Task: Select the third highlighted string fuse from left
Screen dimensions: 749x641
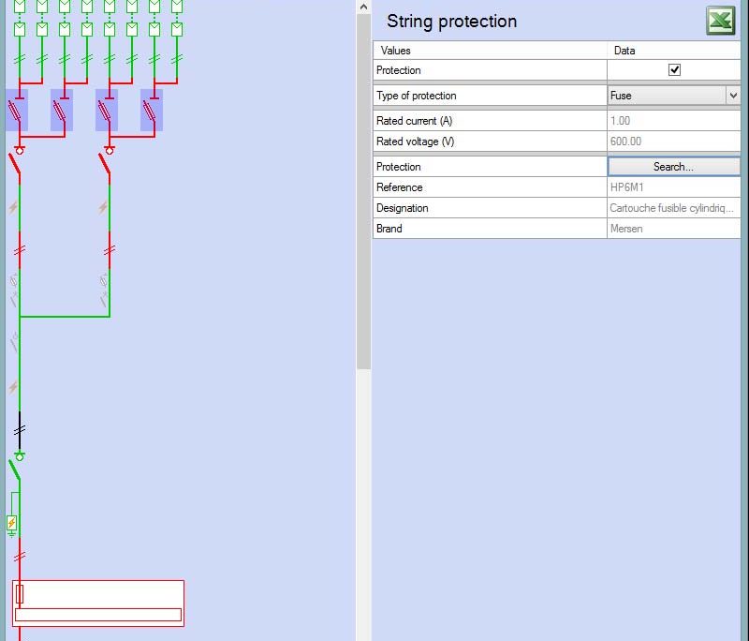Action: (x=107, y=110)
